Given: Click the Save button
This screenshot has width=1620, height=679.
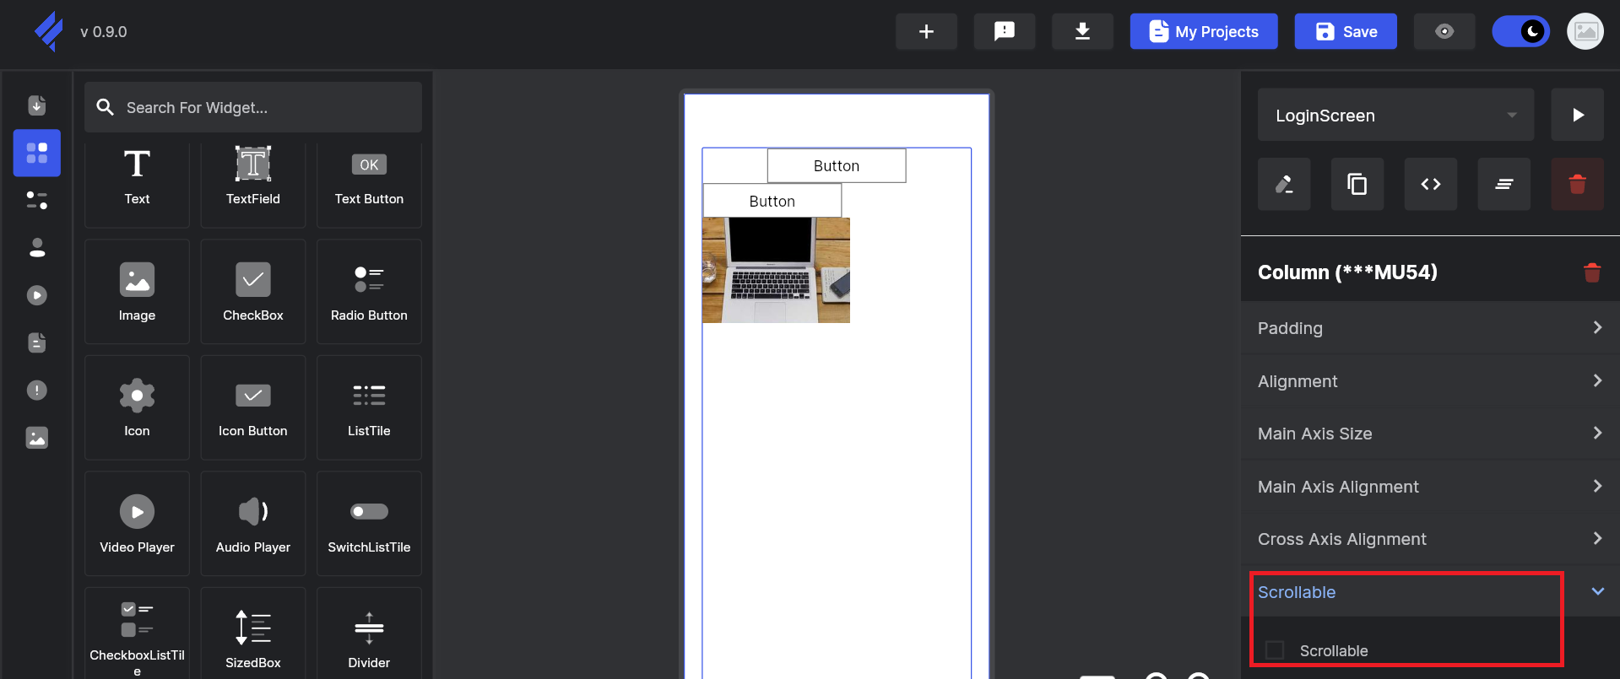Looking at the screenshot, I should coord(1346,32).
